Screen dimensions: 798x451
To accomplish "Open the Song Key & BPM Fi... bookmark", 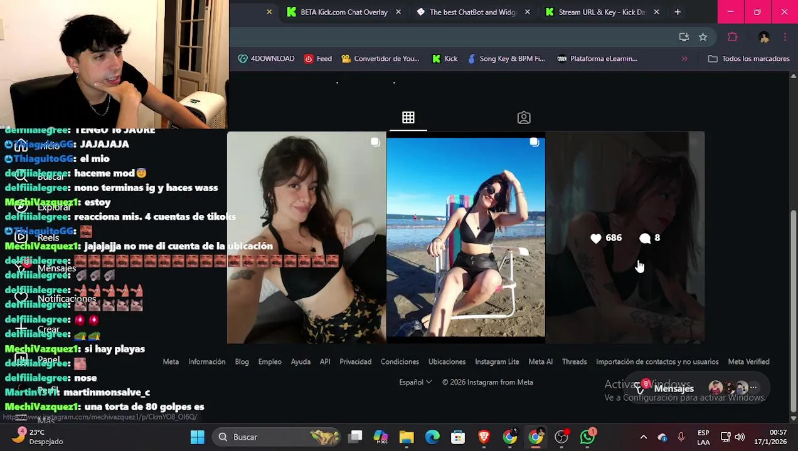I will [506, 59].
